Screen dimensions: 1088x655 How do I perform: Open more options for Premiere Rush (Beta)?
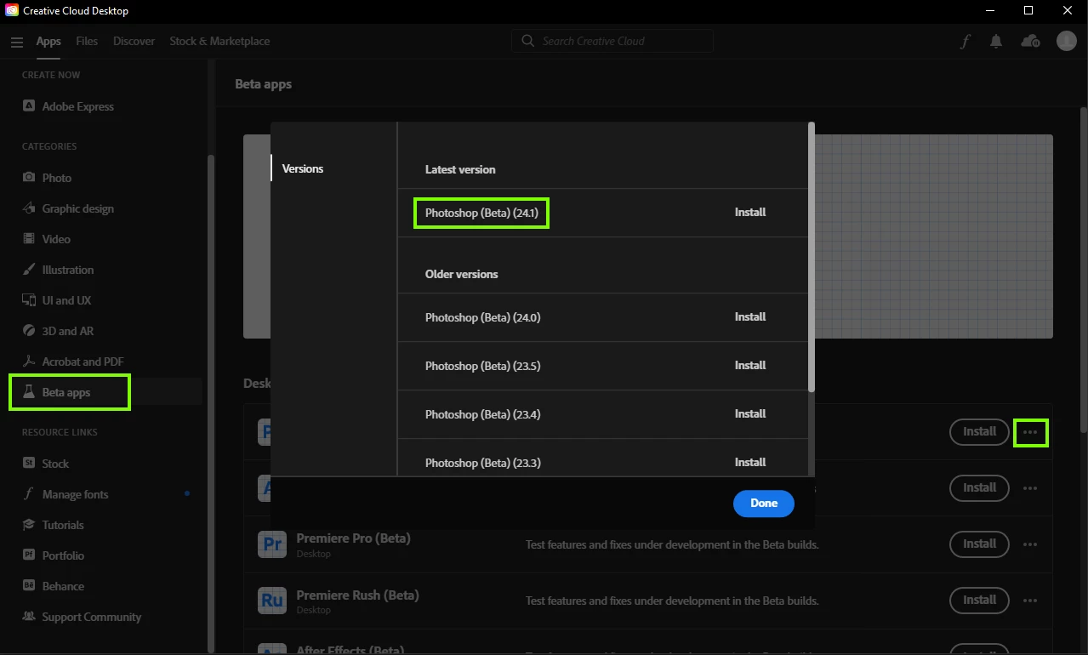pos(1030,601)
